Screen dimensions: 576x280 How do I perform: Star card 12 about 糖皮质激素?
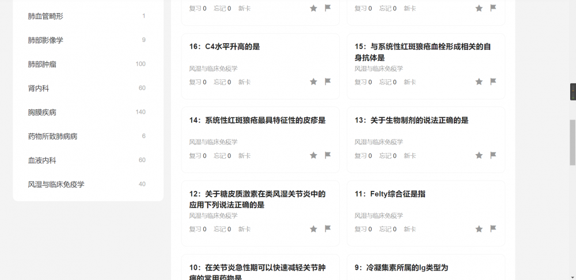coord(313,229)
